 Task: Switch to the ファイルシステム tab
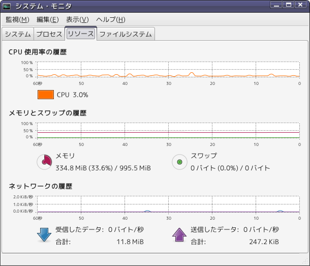click(126, 34)
